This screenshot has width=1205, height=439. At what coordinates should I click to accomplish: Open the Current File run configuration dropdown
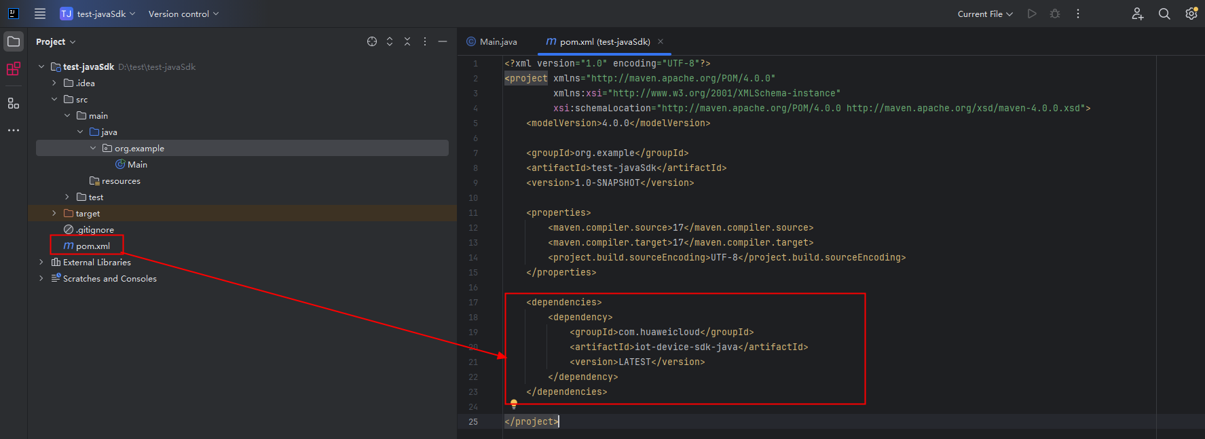tap(984, 14)
